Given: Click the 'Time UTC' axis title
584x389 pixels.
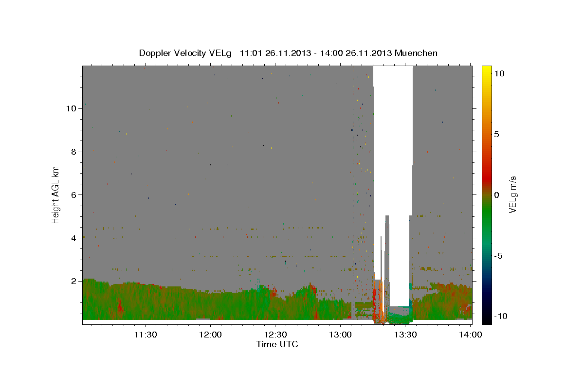Looking at the screenshot, I should (x=277, y=344).
